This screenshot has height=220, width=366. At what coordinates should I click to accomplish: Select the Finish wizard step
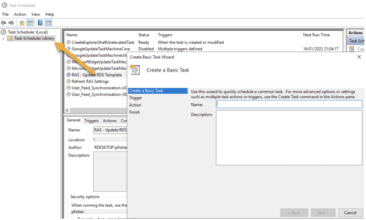[134, 112]
